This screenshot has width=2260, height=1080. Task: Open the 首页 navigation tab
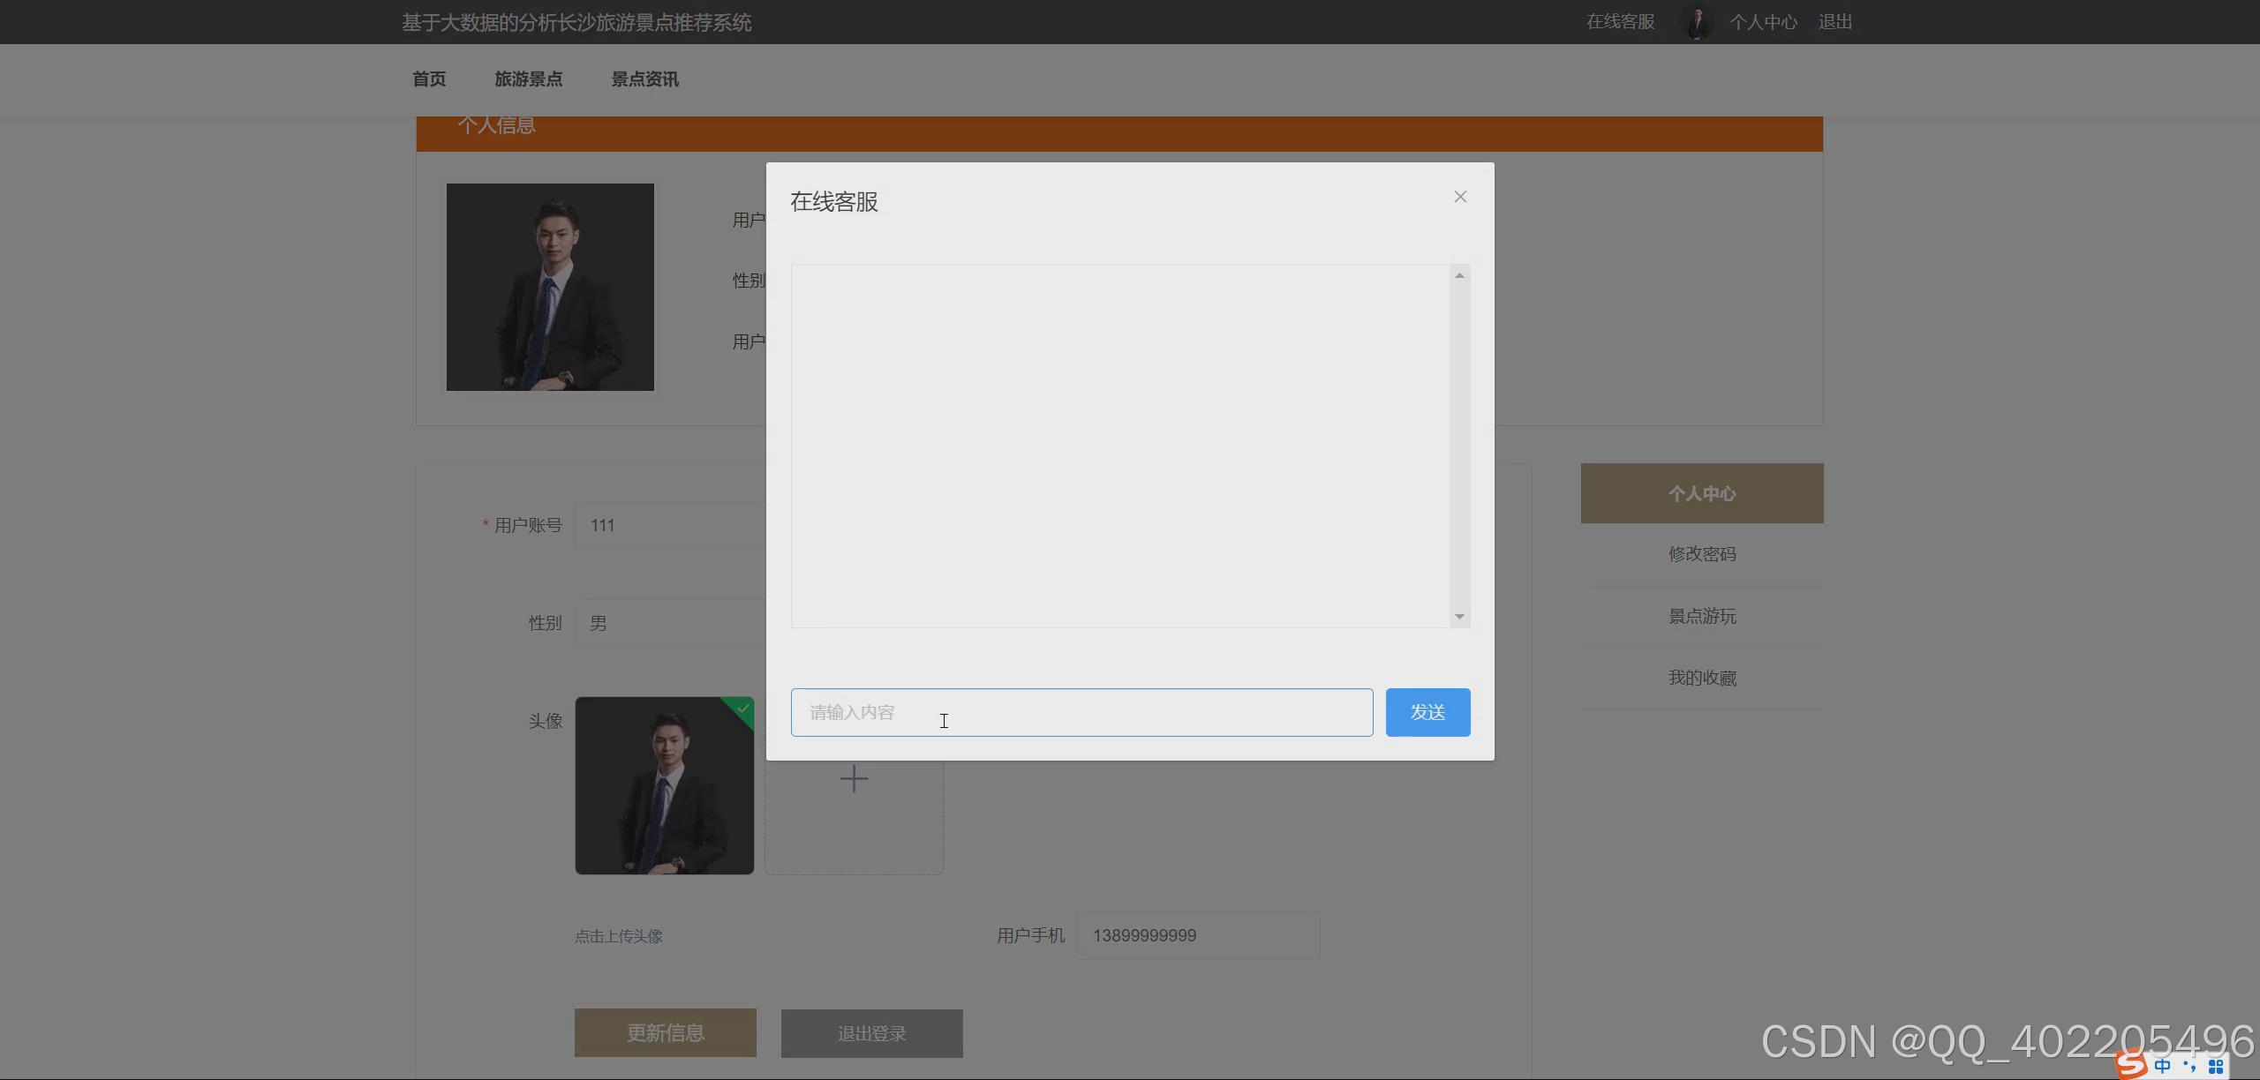[x=429, y=79]
